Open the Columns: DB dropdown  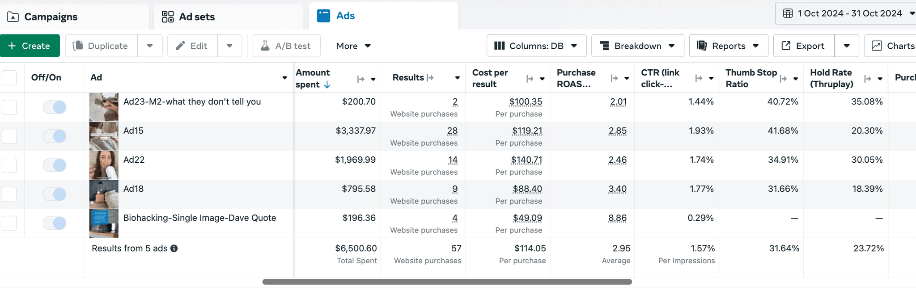pyautogui.click(x=536, y=46)
